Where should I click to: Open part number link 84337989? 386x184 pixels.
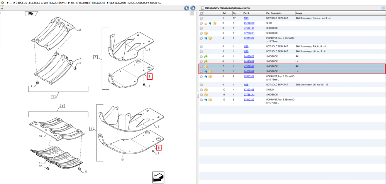(x=249, y=71)
